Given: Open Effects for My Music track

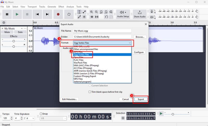Looking at the screenshot, I should (x=14, y=36).
